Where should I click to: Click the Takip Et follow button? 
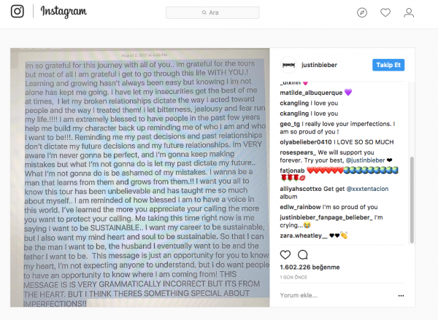pyautogui.click(x=388, y=65)
